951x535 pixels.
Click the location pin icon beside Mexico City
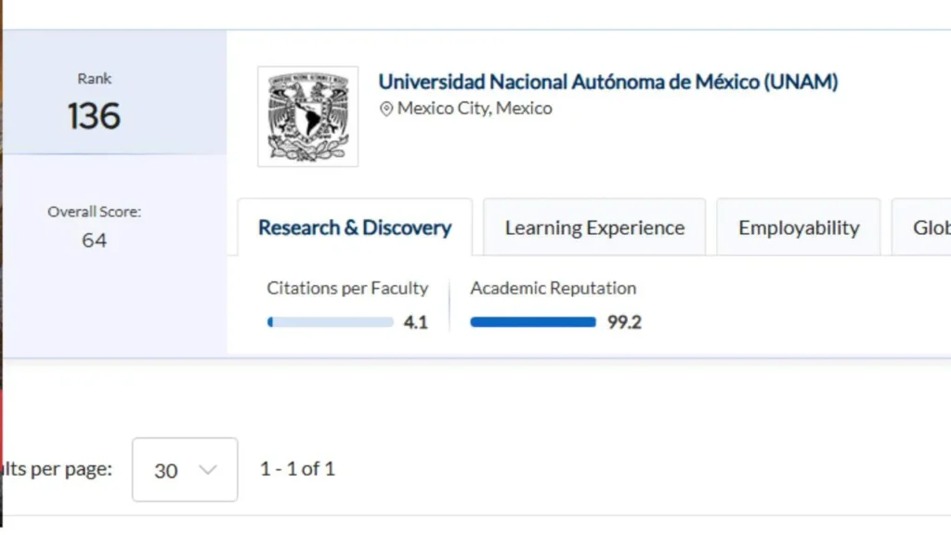point(385,110)
